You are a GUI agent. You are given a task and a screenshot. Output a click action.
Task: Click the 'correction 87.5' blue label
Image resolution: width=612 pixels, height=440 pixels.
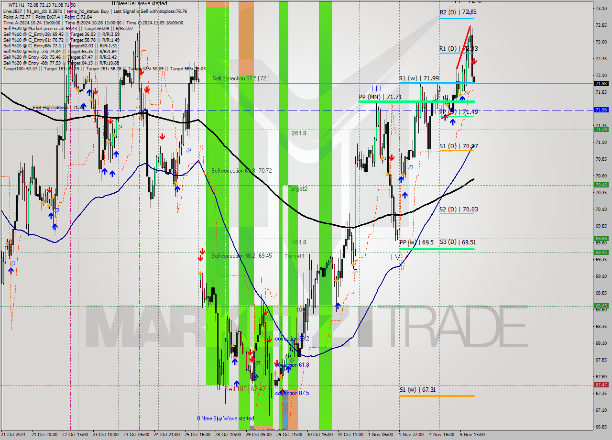coord(292,393)
